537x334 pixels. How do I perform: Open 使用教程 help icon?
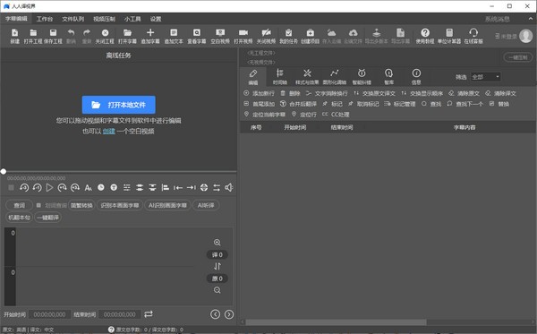click(x=425, y=36)
